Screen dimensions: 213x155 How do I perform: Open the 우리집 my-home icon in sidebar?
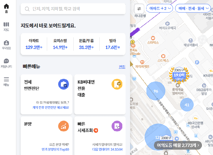(x=6, y=43)
